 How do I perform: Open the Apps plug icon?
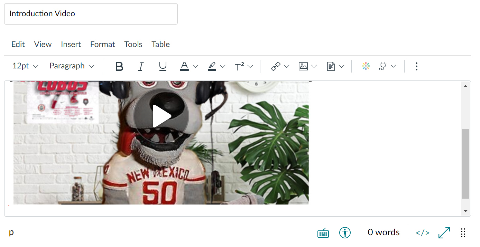[x=382, y=66]
